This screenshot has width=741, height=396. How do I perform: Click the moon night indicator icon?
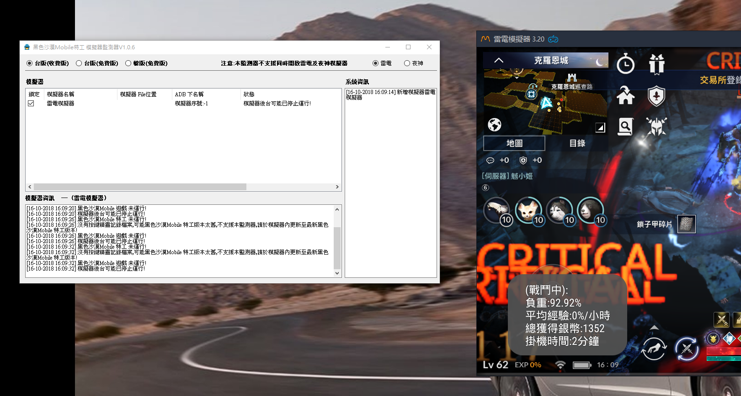(600, 61)
